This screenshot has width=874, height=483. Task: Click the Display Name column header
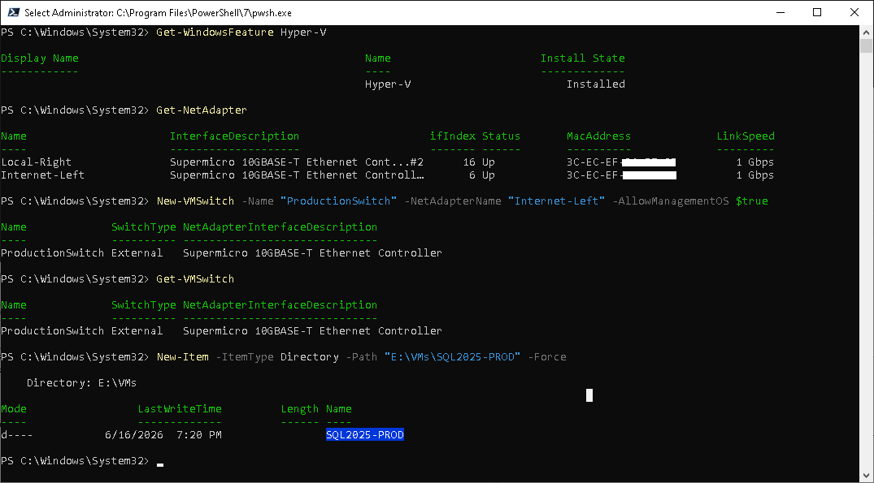coord(40,58)
